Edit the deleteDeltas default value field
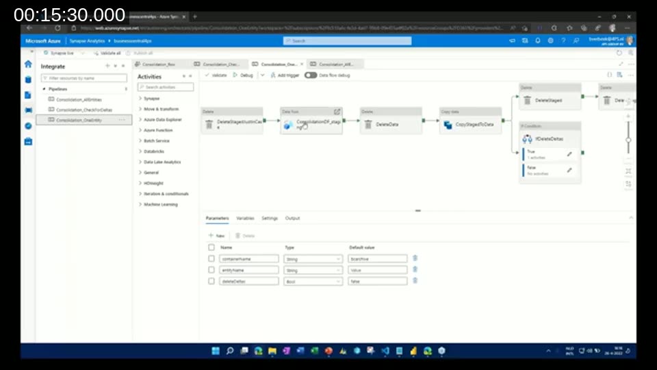This screenshot has height=370, width=657. coord(378,281)
